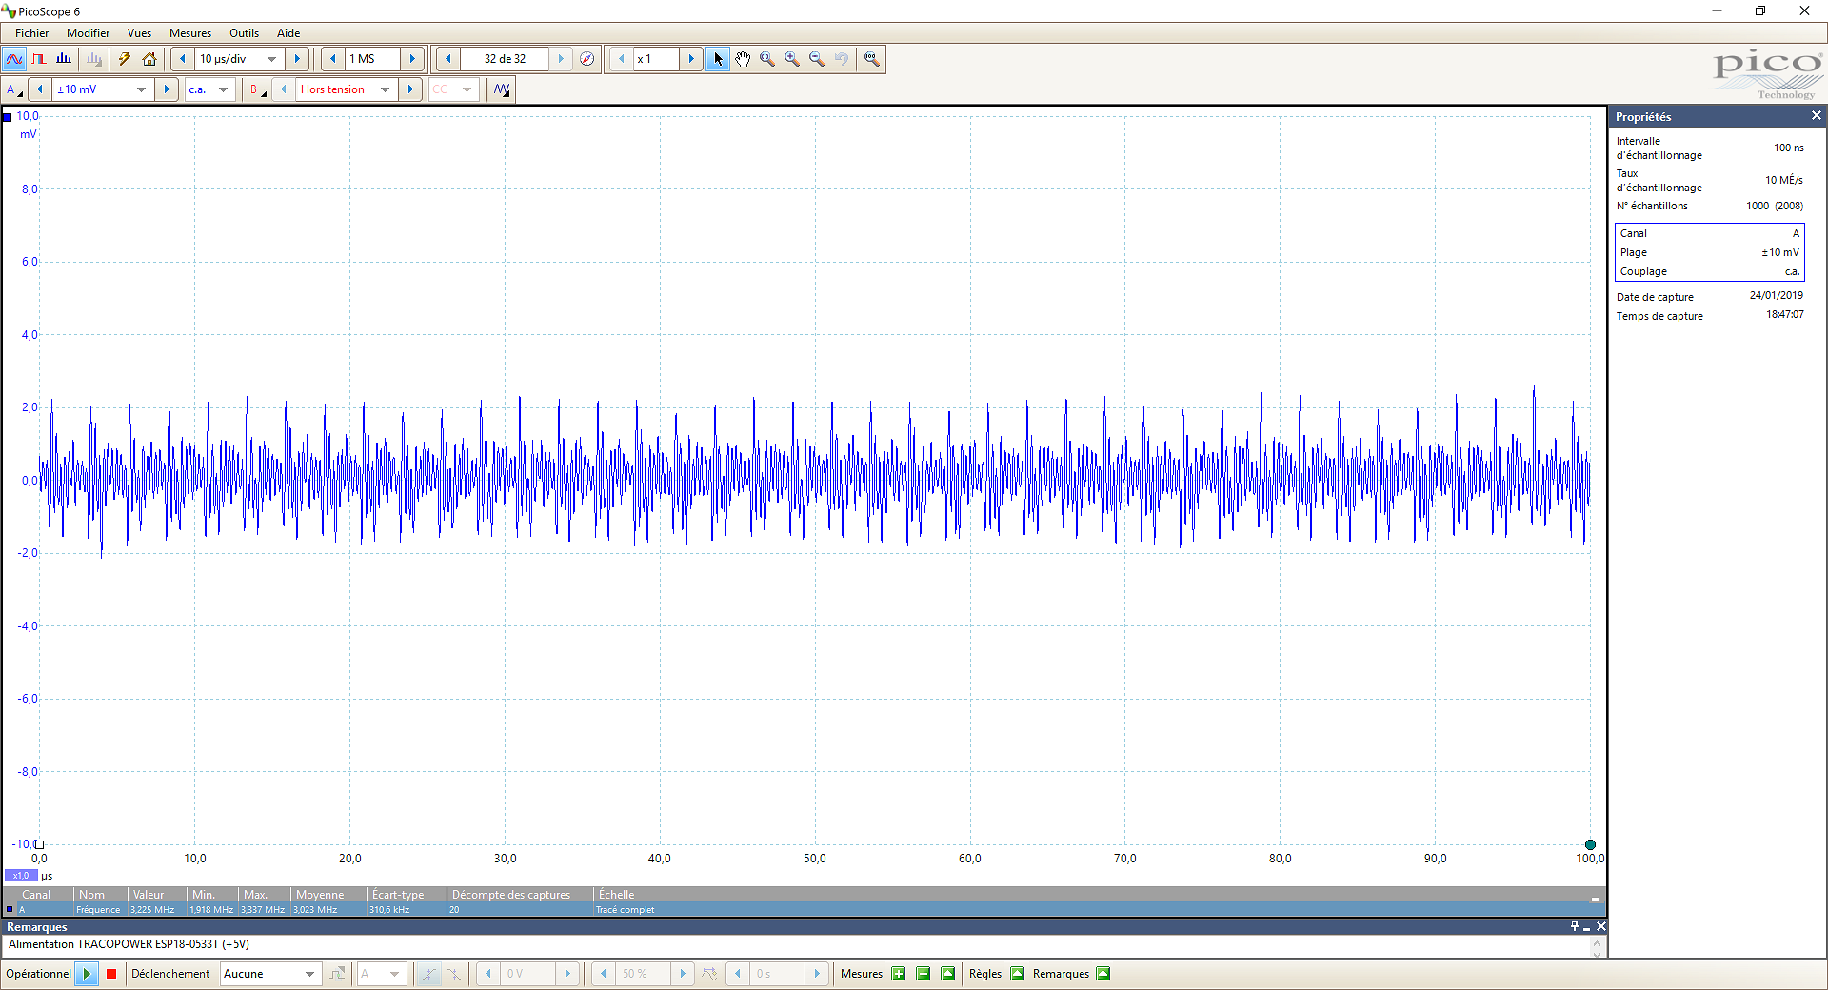Click the 0 V trigger threshold field
The height and width of the screenshot is (990, 1828).
[527, 974]
